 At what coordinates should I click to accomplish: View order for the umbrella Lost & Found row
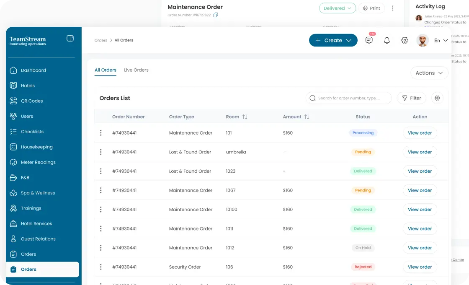pyautogui.click(x=420, y=152)
